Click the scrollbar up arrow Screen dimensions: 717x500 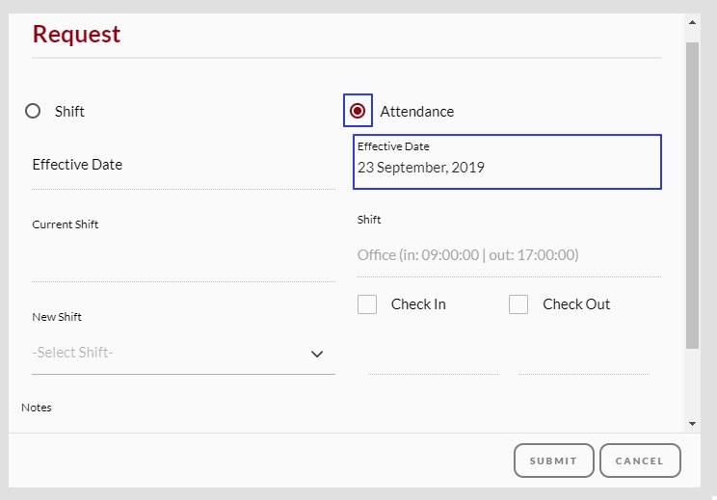click(692, 20)
